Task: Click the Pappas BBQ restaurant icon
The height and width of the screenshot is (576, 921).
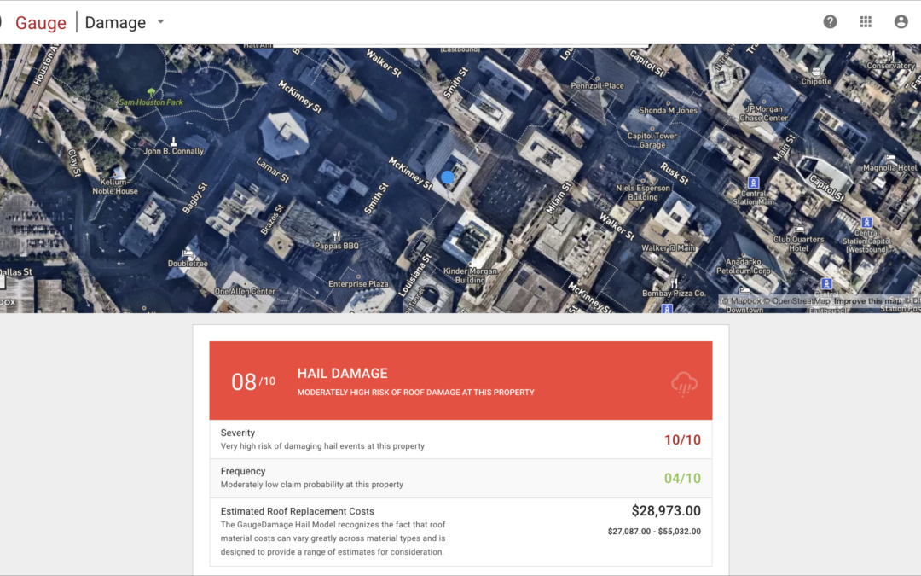Action: [337, 236]
